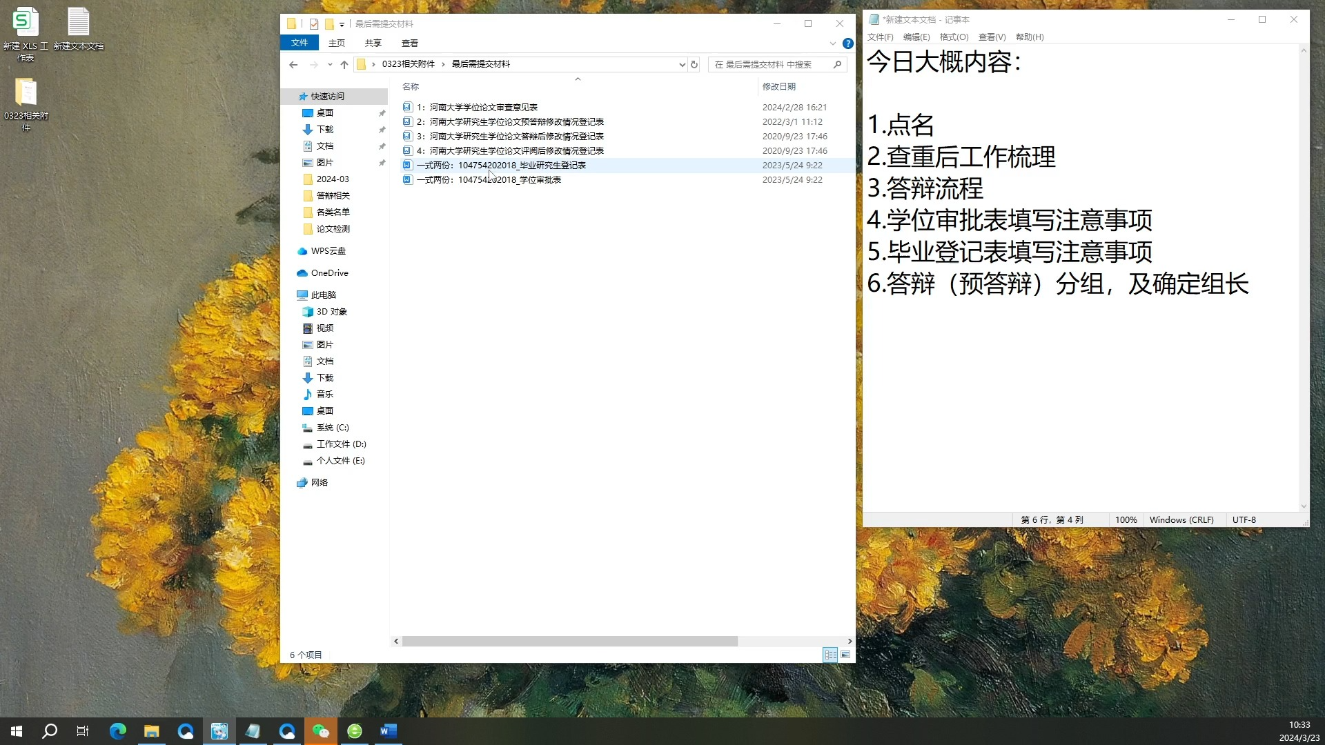This screenshot has width=1325, height=745.
Task: Go up one folder level
Action: pos(344,64)
